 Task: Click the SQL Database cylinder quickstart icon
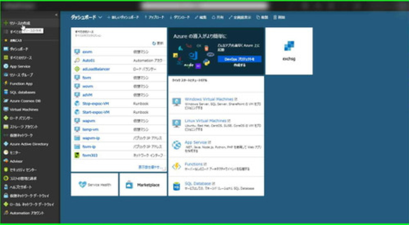click(176, 186)
